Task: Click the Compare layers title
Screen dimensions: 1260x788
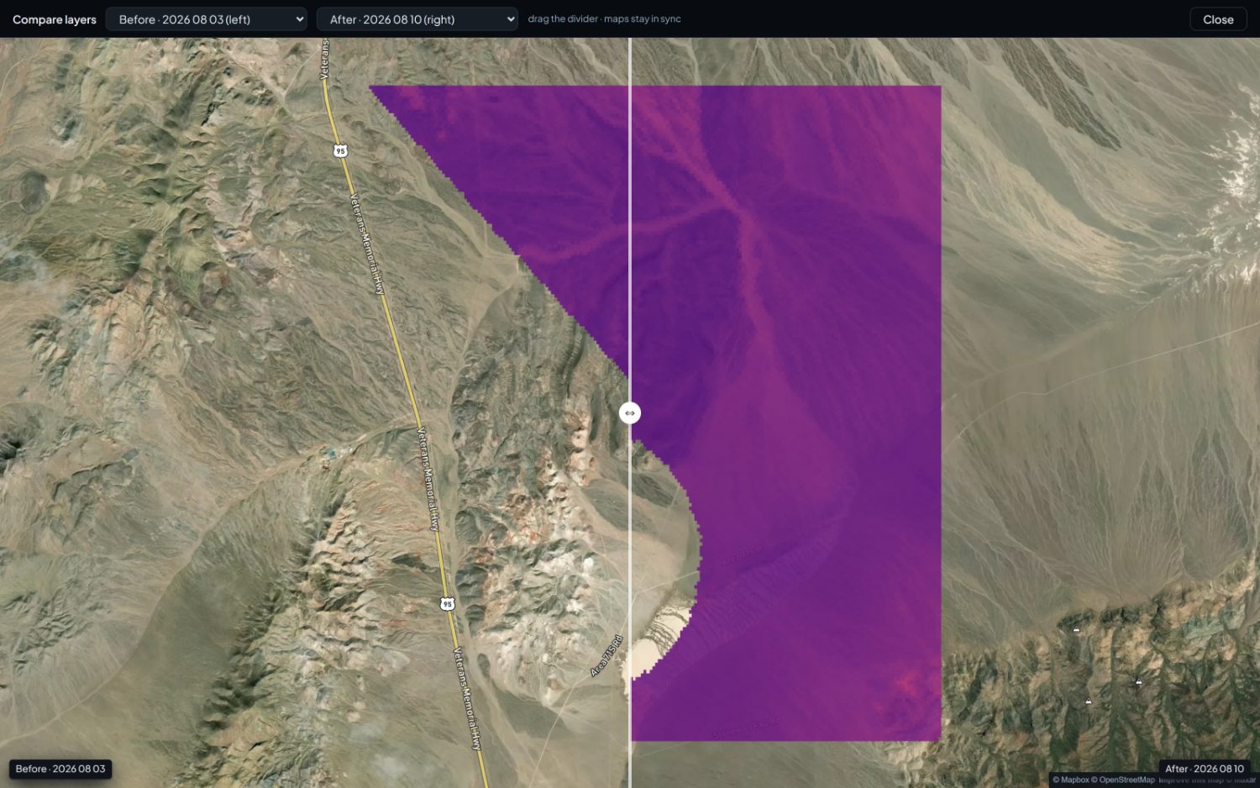Action: click(55, 19)
